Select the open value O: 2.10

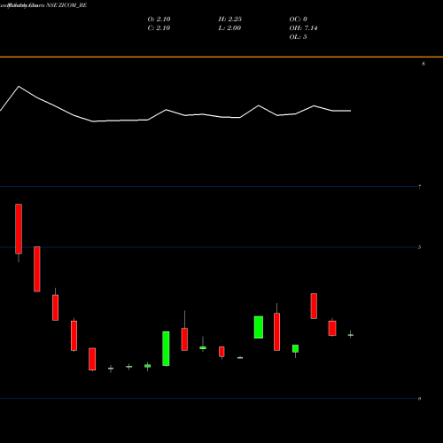coord(159,19)
